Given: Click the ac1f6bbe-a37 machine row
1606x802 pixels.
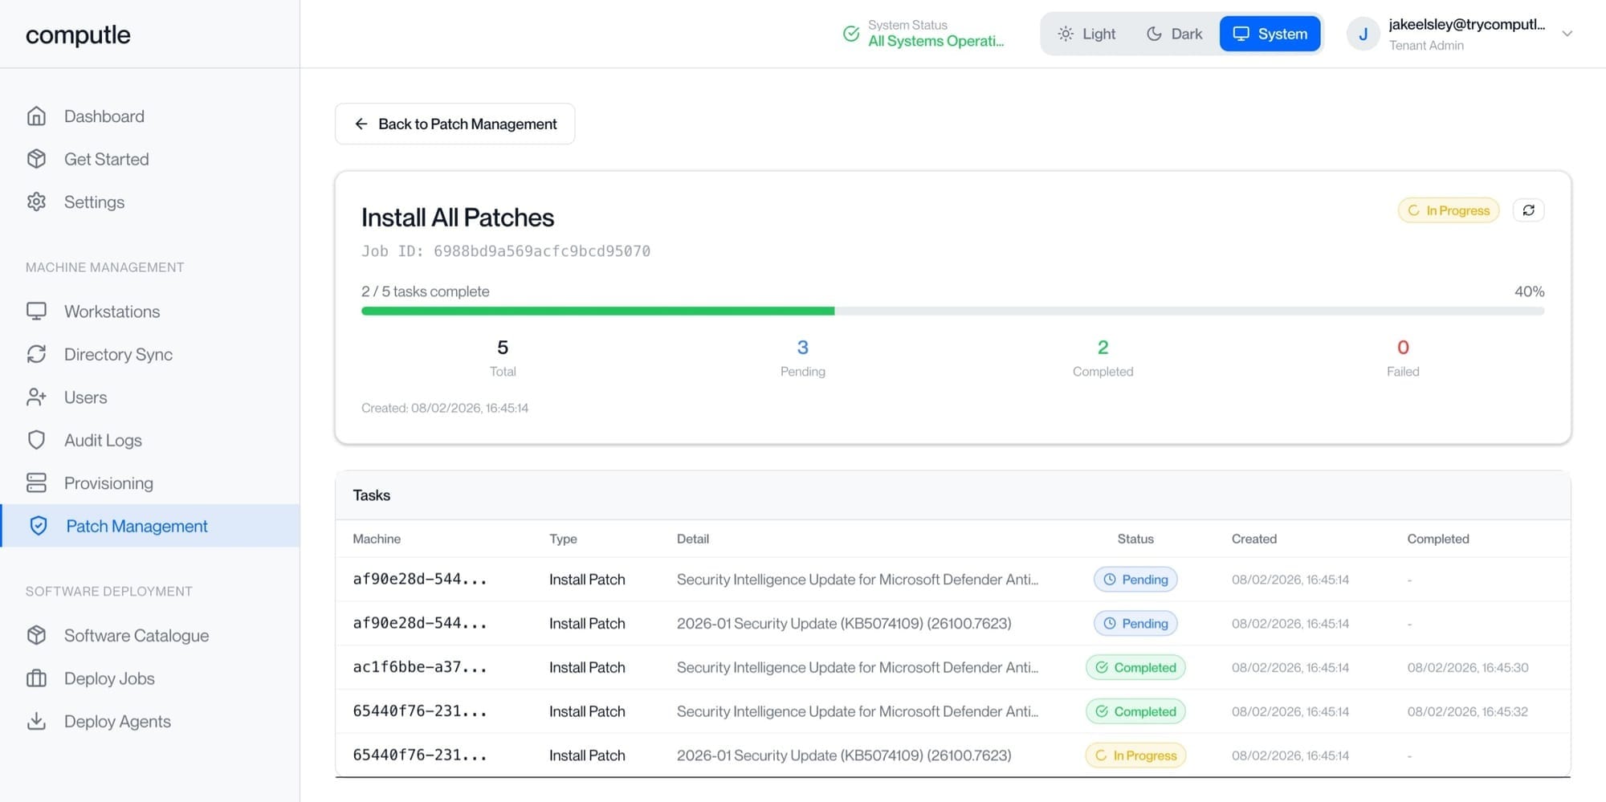Looking at the screenshot, I should point(419,667).
